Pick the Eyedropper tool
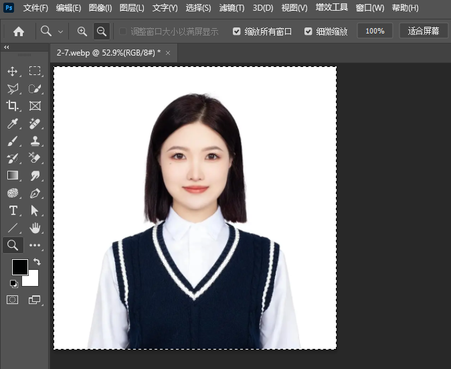The width and height of the screenshot is (451, 369). [13, 123]
